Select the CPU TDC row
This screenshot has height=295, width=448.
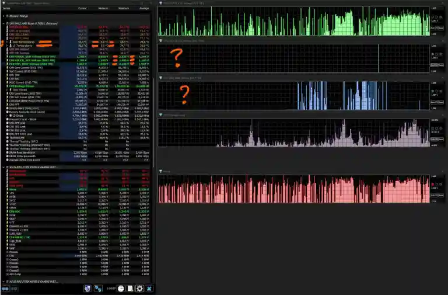click(x=78, y=75)
